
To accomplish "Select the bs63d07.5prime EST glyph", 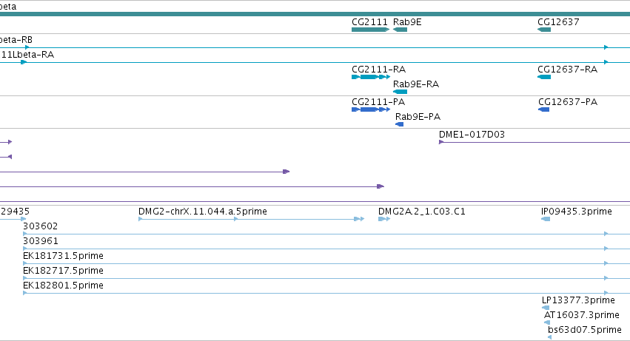I will point(549,337).
